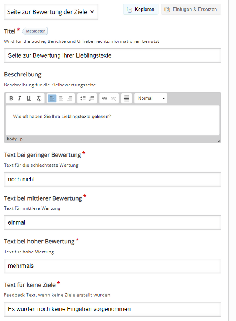
Task: Toggle bold formatting in description editor
Action: point(11,99)
